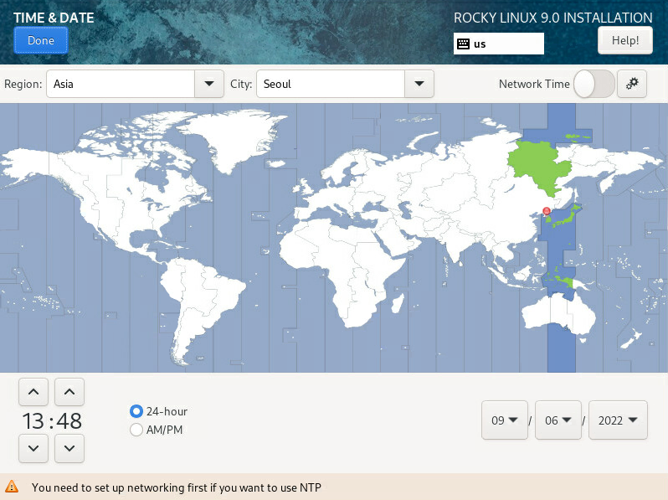
Task: Click the Region text field showing Asia
Action: point(121,84)
